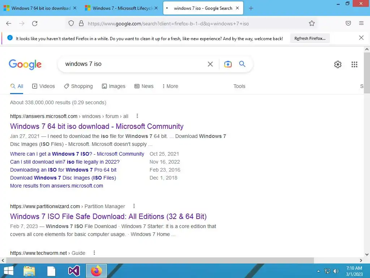This screenshot has width=370, height=278.
Task: Close the Microsoft Lifecycle tab
Action: (x=156, y=8)
